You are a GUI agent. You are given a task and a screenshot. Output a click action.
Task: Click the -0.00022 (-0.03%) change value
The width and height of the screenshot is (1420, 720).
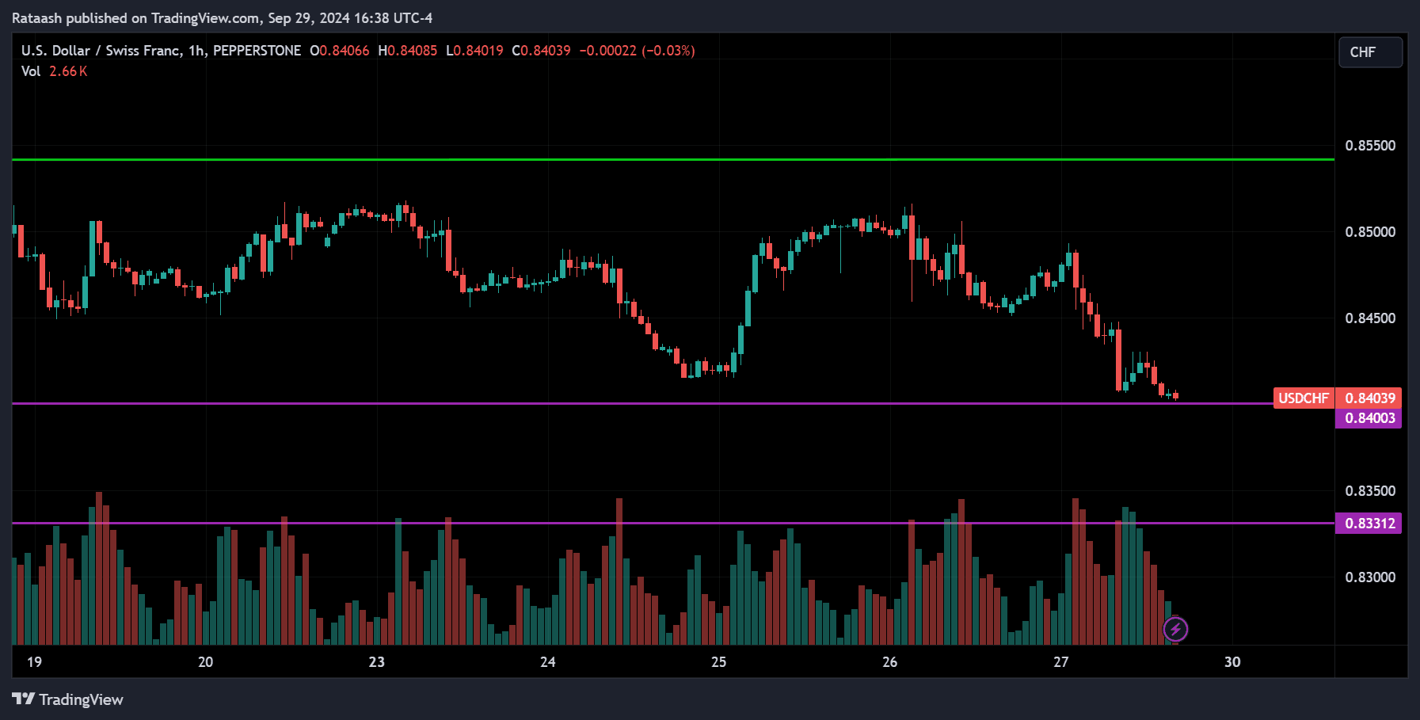637,51
